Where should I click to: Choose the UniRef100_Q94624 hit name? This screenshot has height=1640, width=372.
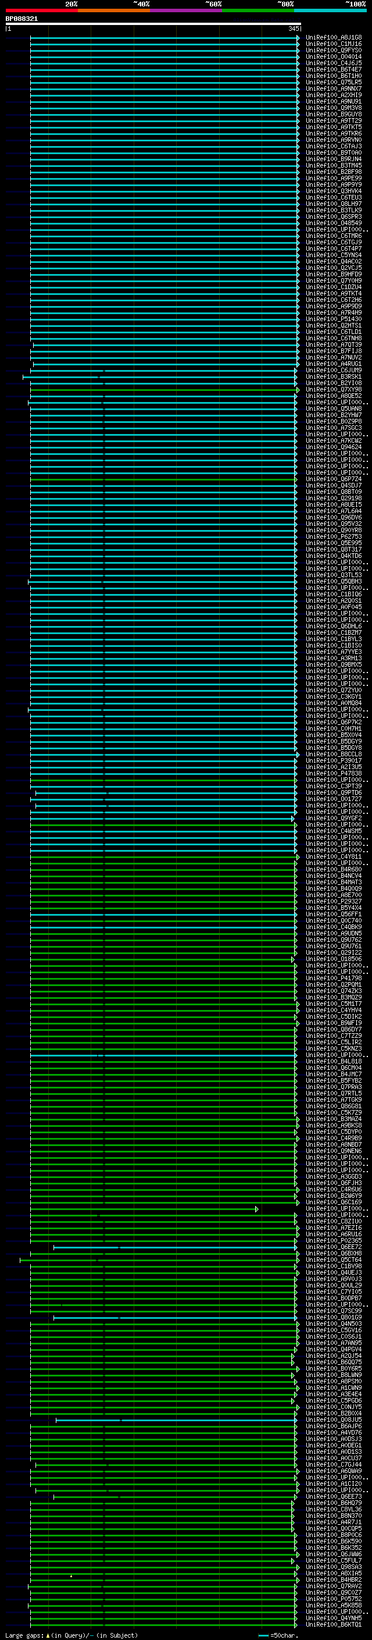[x=334, y=447]
